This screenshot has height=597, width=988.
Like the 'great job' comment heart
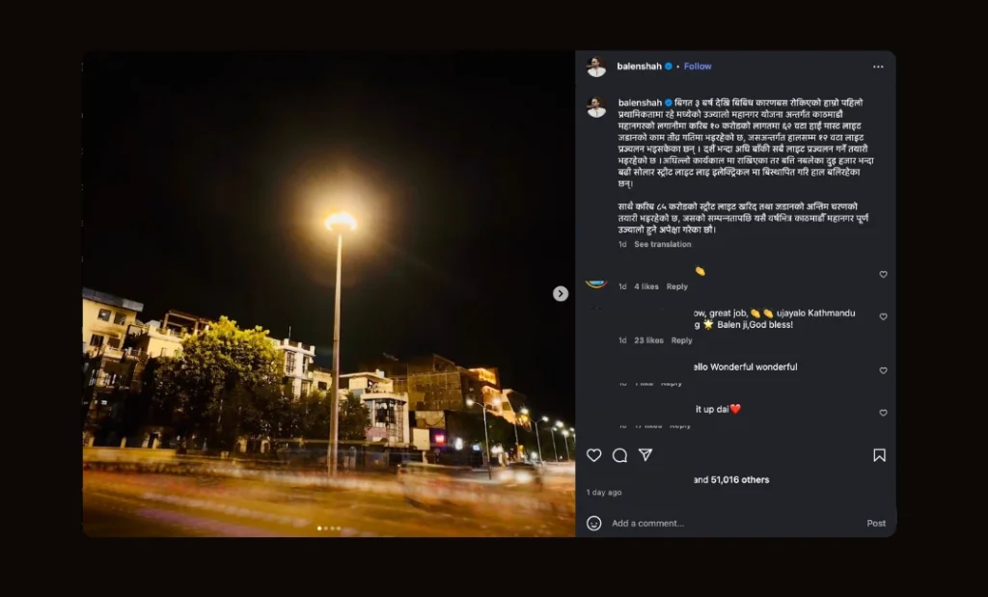[x=883, y=316]
